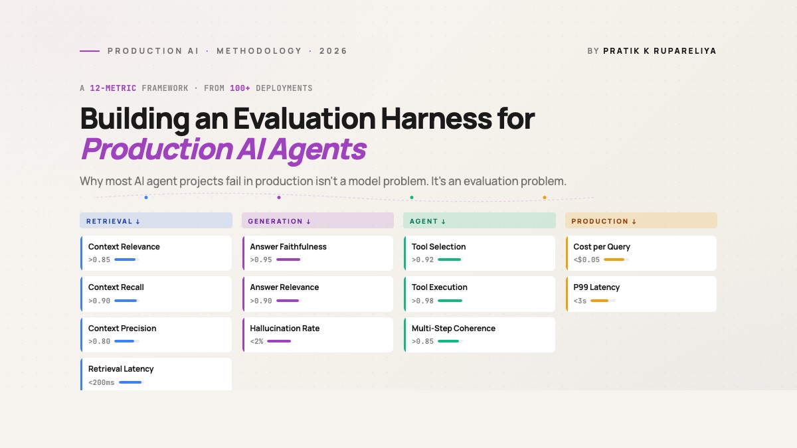Select the Tool Selection card
Image resolution: width=797 pixels, height=448 pixels.
pyautogui.click(x=480, y=253)
